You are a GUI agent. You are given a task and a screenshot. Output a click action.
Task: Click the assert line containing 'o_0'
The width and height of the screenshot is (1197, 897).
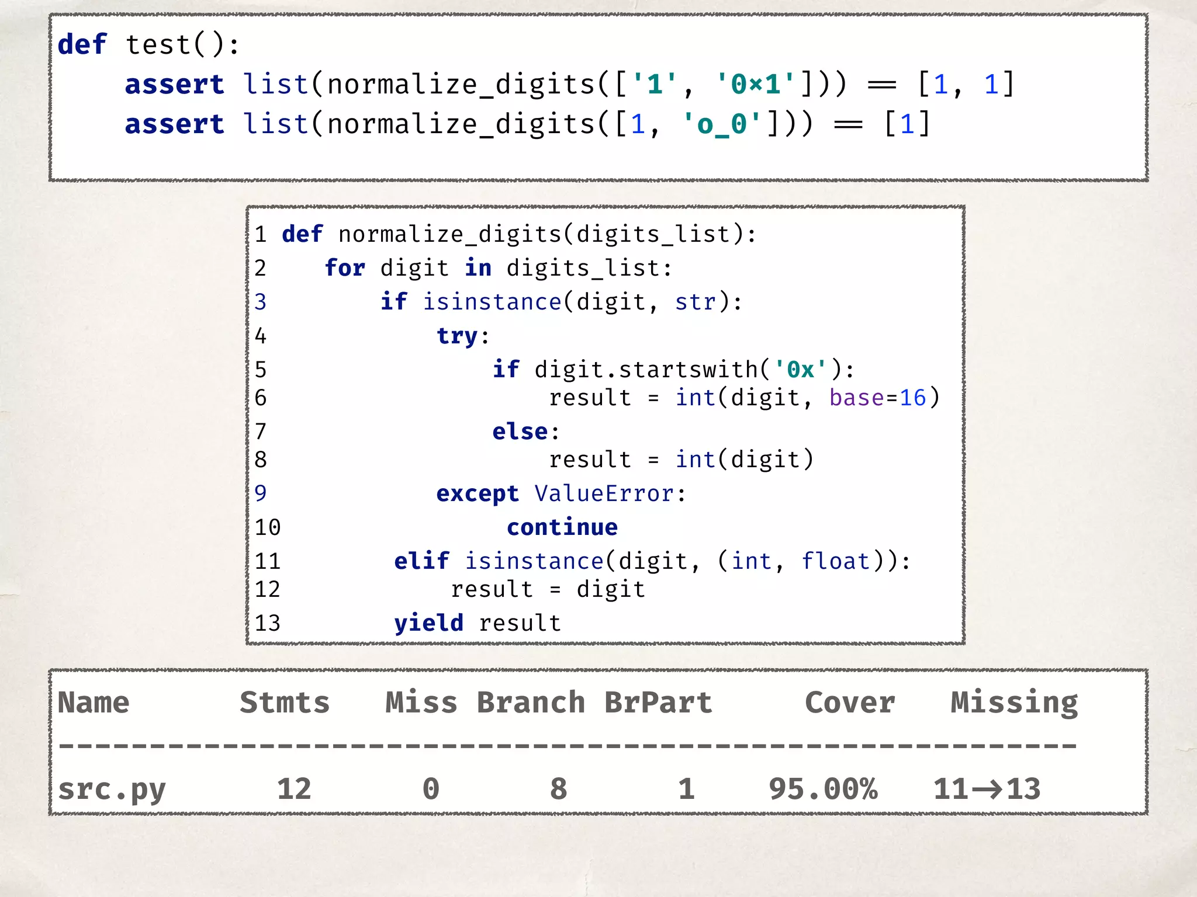[x=527, y=124]
